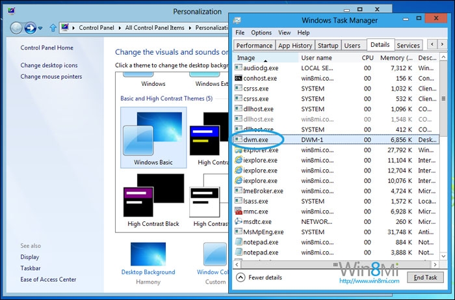
Task: Sort processes by CPU column
Action: [x=367, y=58]
